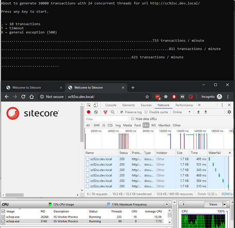Click the network filter funnel icon
Viewport: 235px width, 228px height.
105,112
